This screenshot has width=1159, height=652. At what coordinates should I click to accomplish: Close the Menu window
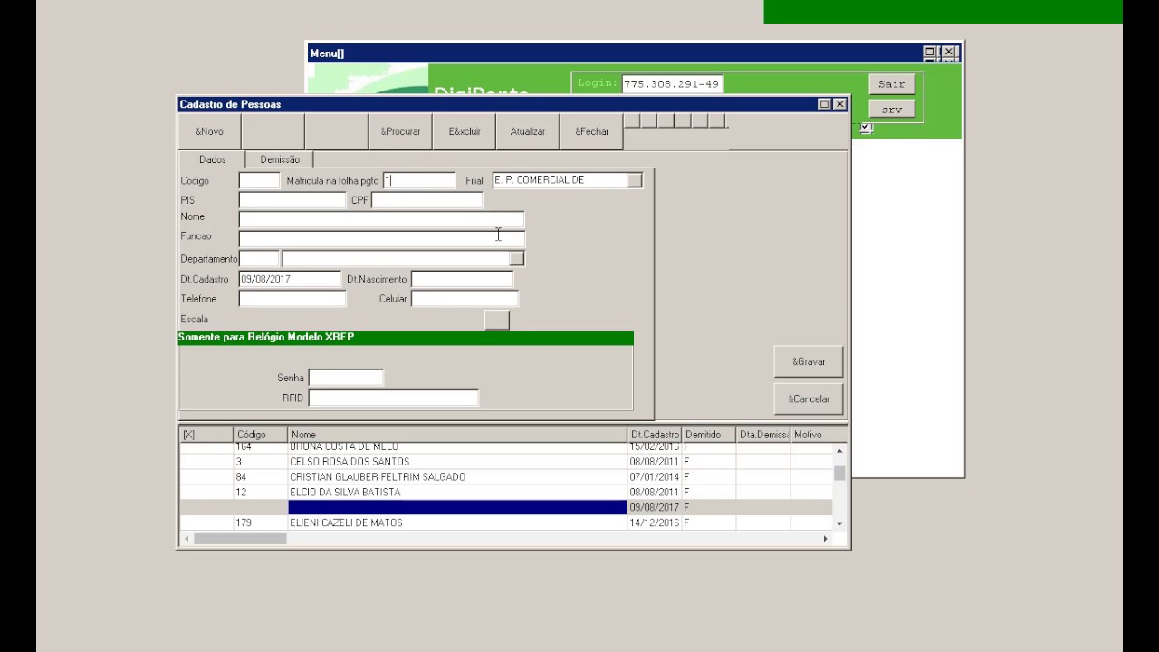point(948,53)
